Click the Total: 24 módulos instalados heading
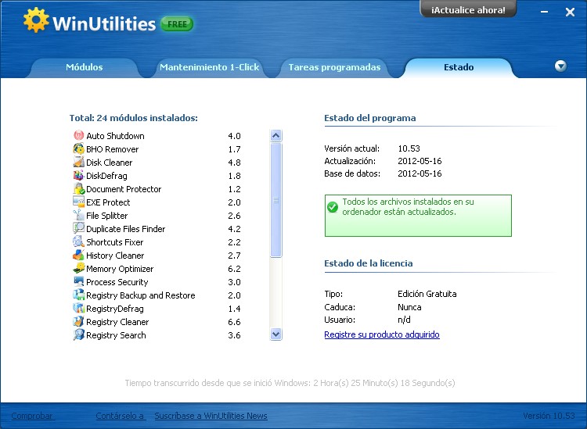The width and height of the screenshot is (587, 429). coord(134,118)
